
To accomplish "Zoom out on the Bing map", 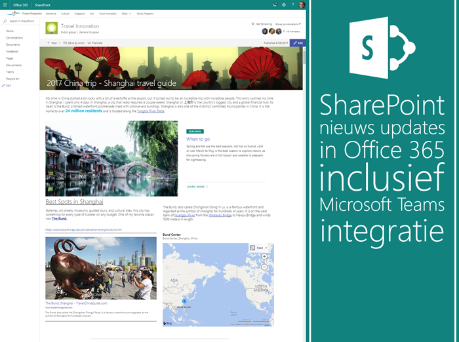I will click(x=264, y=267).
